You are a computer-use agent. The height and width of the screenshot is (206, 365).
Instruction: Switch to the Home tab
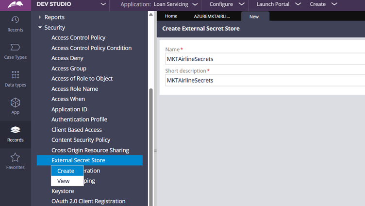(171, 16)
